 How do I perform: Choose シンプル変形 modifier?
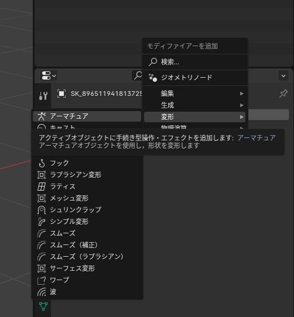tap(87, 222)
